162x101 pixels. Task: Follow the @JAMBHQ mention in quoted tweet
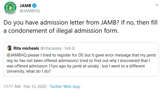[x=17, y=55]
